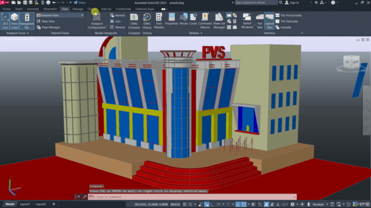Click the Type a command input field
The width and height of the screenshot is (371, 208).
pyautogui.click(x=192, y=197)
